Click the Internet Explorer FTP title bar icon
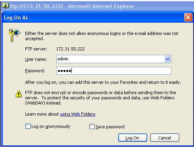 click(6, 6)
